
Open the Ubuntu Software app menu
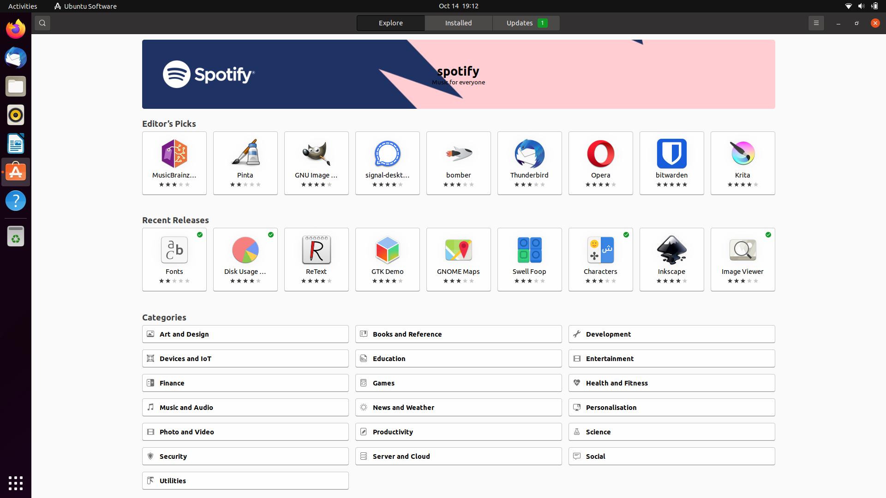85,6
